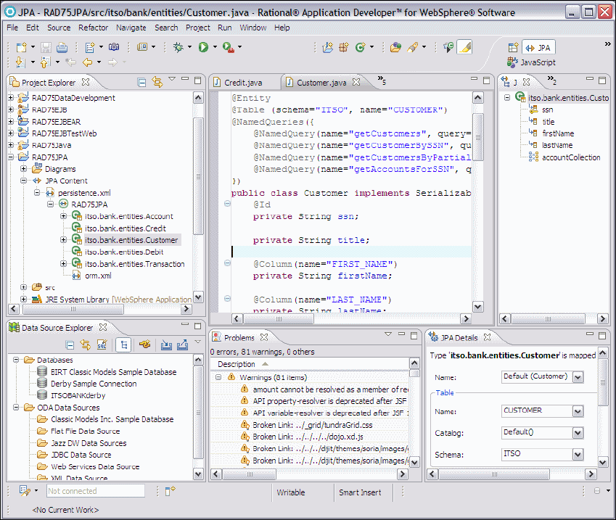
Task: Switch to the Credit.java editor tab
Action: point(242,83)
